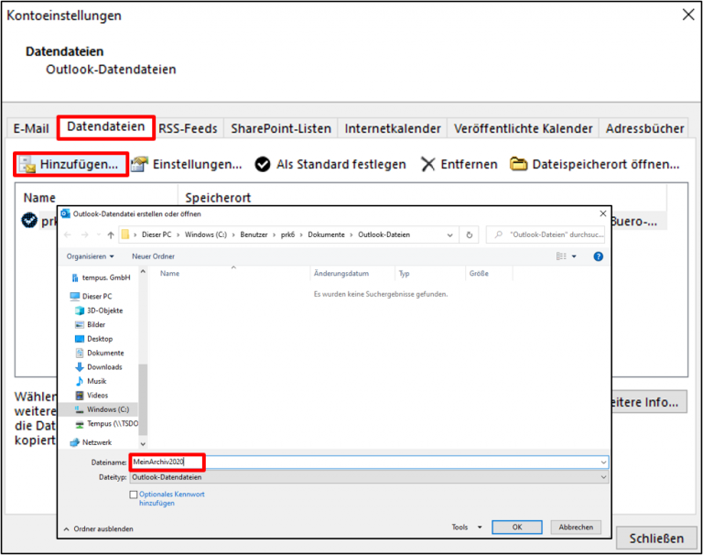
Task: Select Videos folder in sidebar
Action: (92, 396)
